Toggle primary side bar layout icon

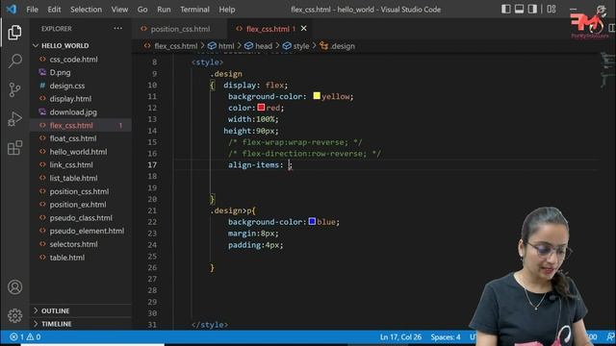click(x=506, y=9)
